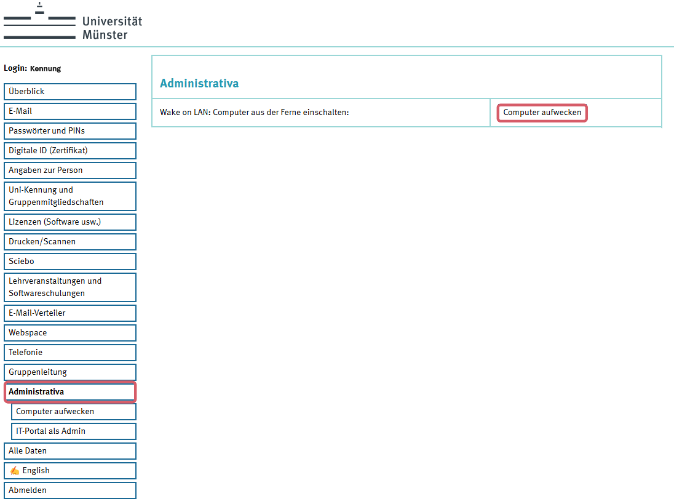This screenshot has height=504, width=674.
Task: Open Lehrveranstaltungen und Softwareschulungen
Action: (69, 287)
